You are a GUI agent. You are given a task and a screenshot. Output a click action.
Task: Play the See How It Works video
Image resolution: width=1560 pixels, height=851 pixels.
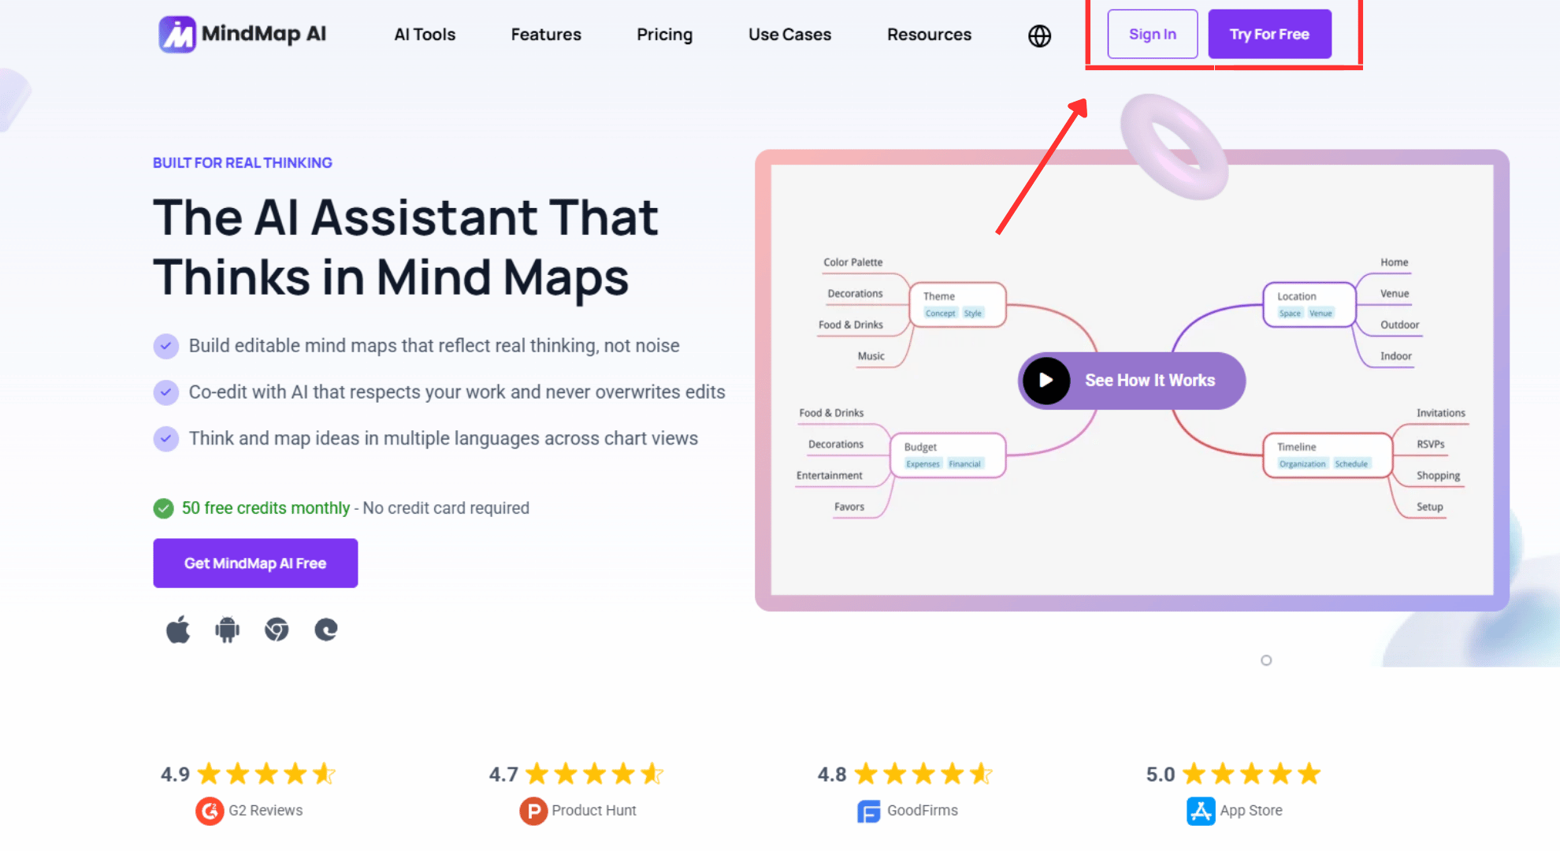pyautogui.click(x=1046, y=381)
